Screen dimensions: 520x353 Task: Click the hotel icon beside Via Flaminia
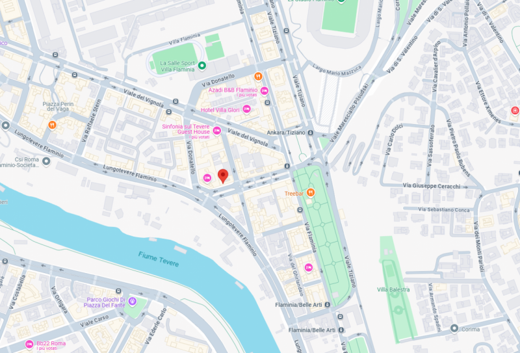(x=309, y=267)
